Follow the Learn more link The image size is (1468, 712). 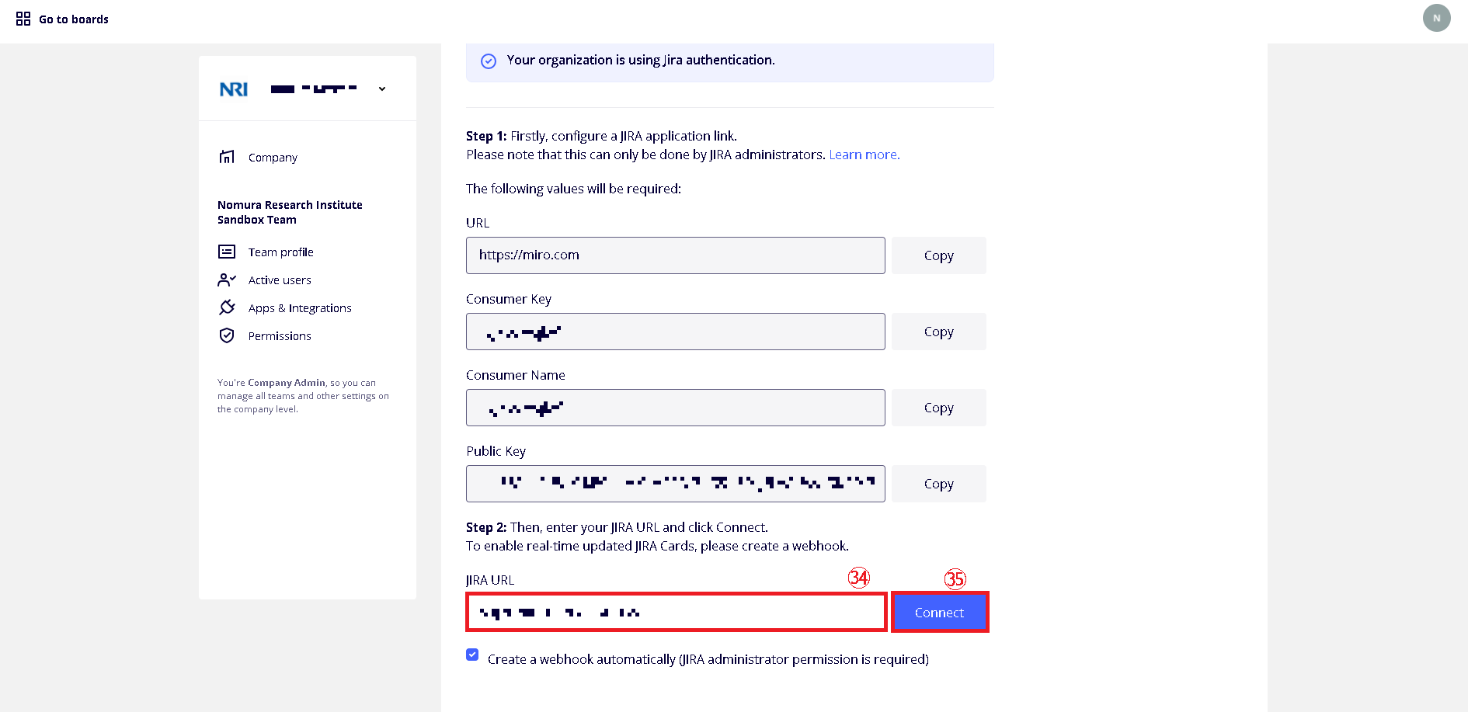click(864, 155)
